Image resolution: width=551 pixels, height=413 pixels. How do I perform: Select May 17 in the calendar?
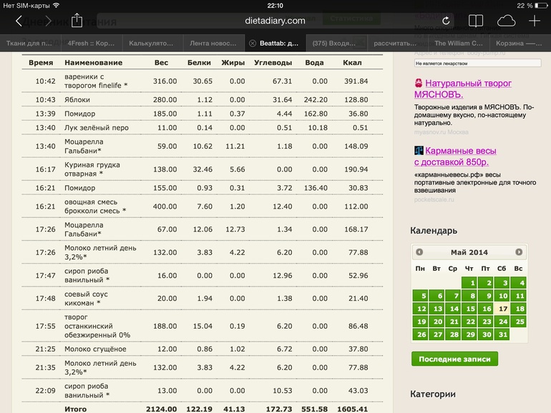(x=502, y=309)
